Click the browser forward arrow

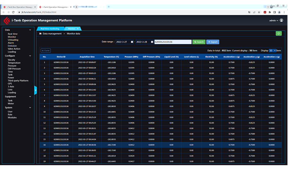pyautogui.click(x=8, y=12)
